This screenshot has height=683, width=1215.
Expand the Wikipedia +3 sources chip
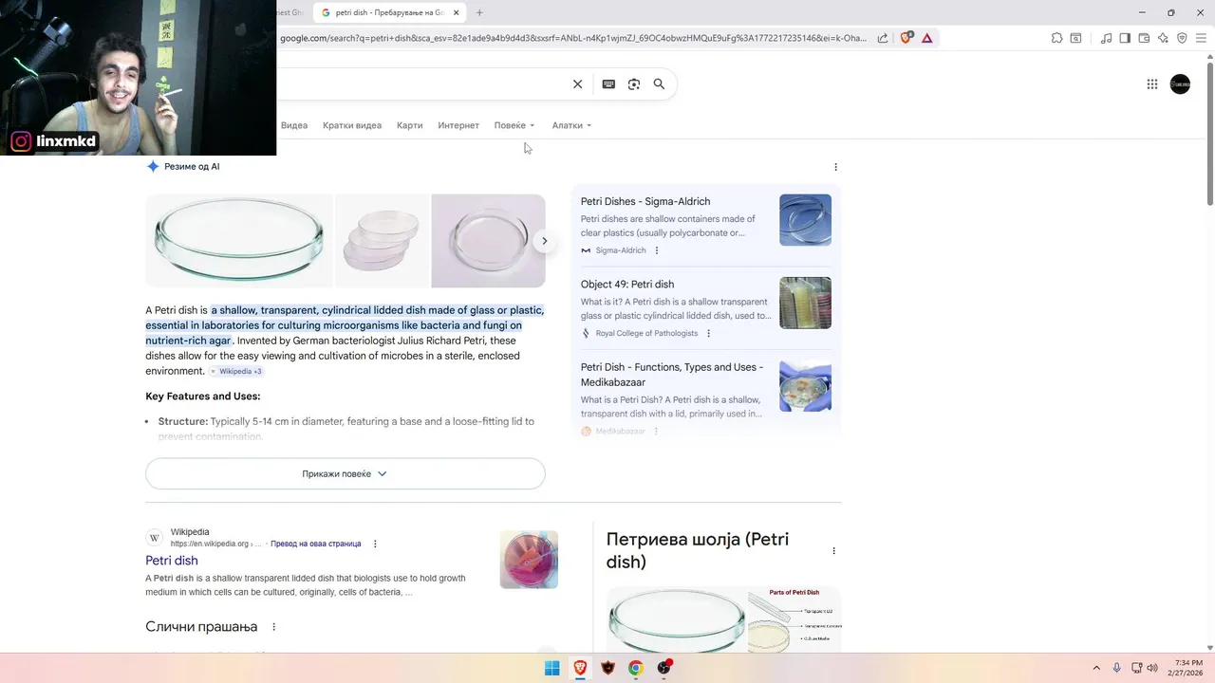click(x=236, y=371)
